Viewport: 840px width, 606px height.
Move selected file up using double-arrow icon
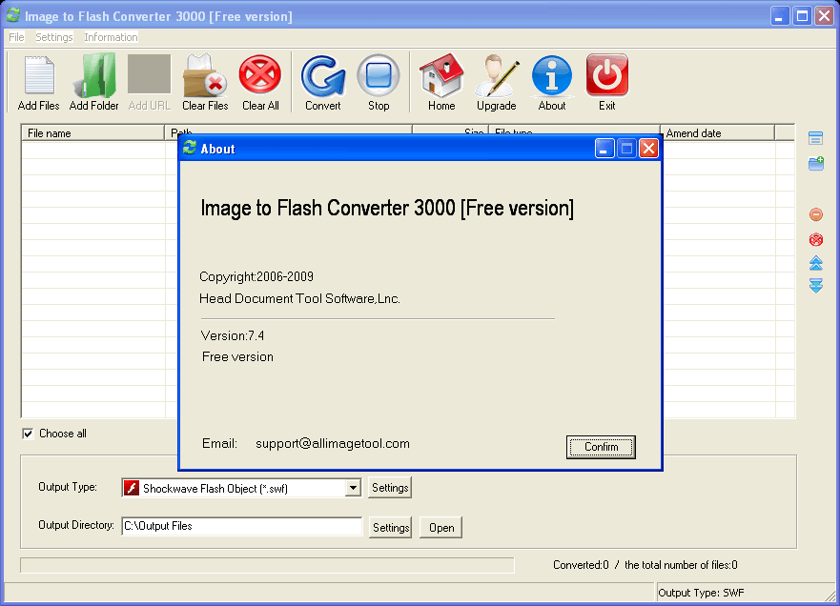coord(815,265)
